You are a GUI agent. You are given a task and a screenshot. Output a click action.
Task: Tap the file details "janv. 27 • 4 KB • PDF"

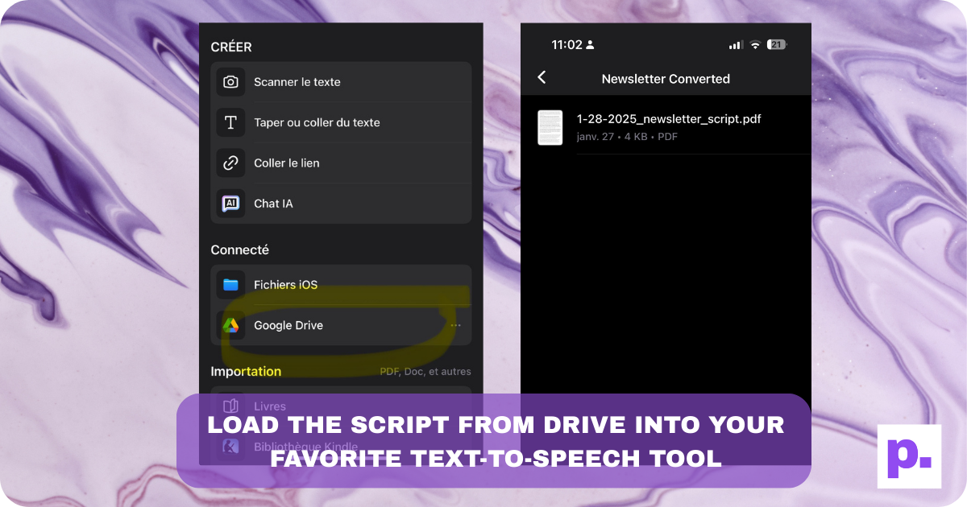(x=627, y=137)
